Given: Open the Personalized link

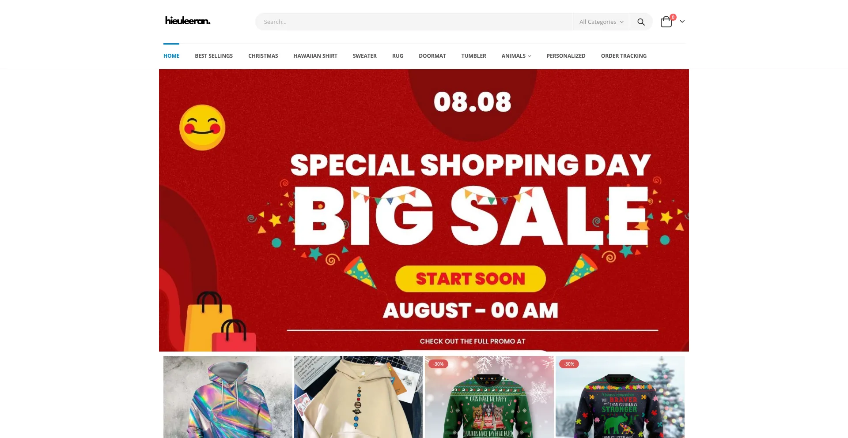Looking at the screenshot, I should coord(566,56).
